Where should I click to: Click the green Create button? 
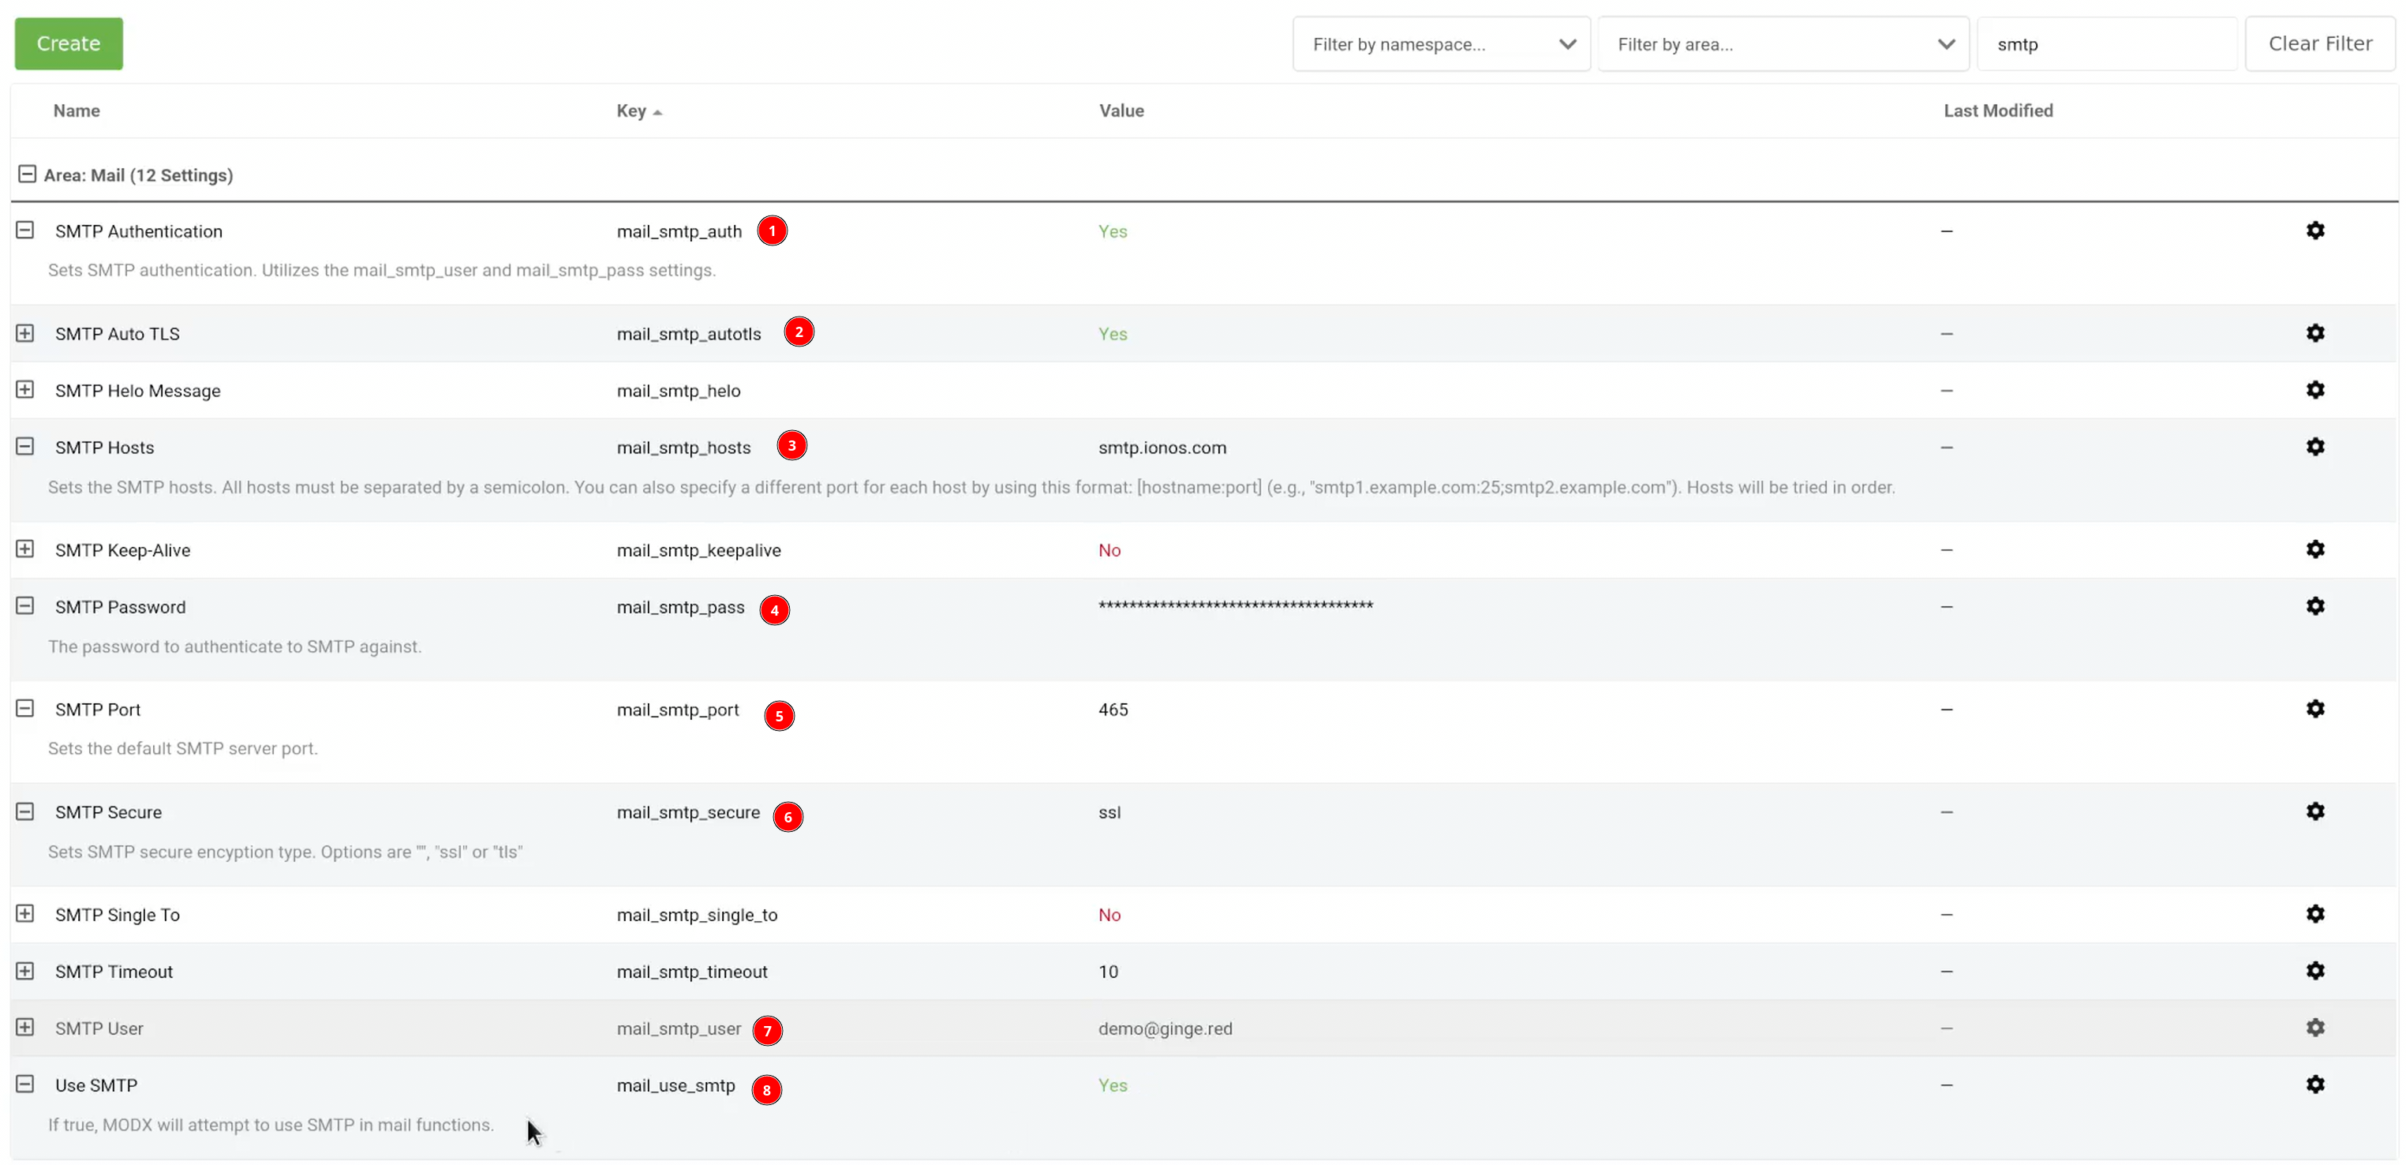pyautogui.click(x=68, y=44)
